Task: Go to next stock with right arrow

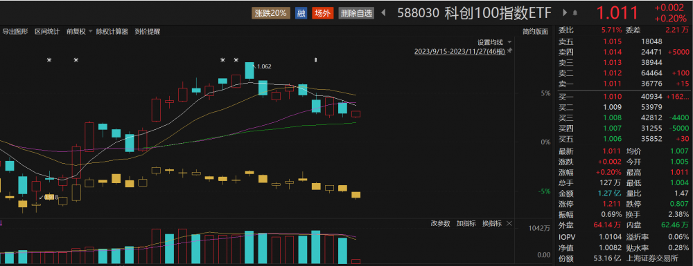Action: (565, 12)
